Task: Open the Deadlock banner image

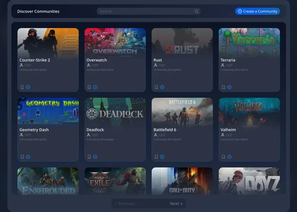Action: [115, 112]
